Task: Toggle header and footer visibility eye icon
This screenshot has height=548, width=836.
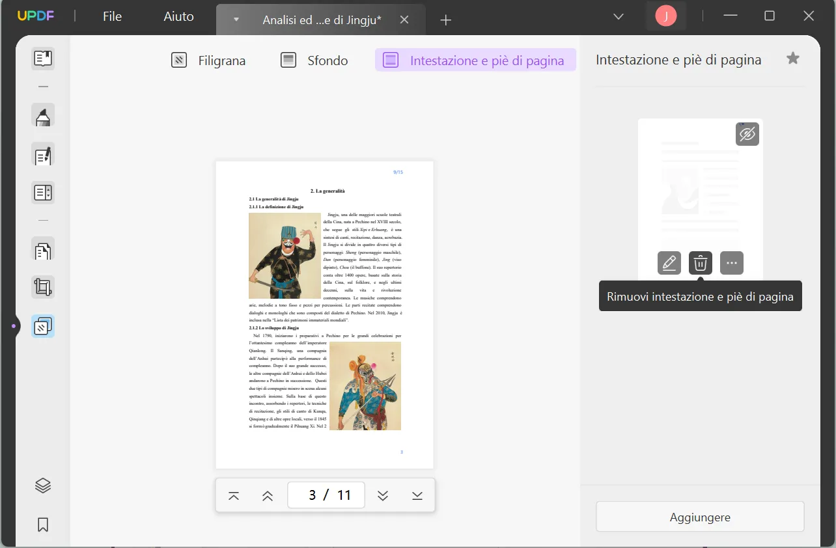Action: pyautogui.click(x=747, y=134)
